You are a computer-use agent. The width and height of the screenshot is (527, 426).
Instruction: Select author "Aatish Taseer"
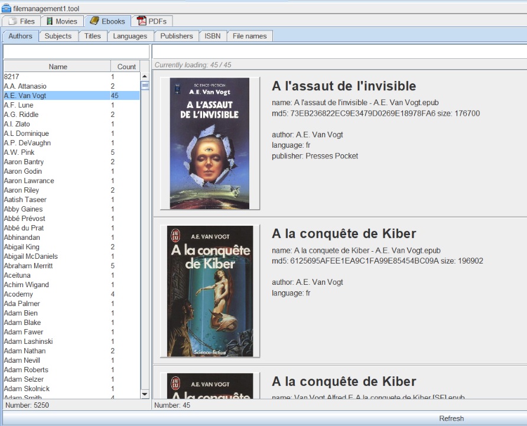pyautogui.click(x=71, y=199)
